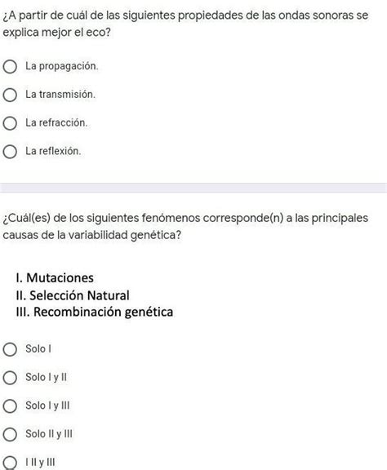Mark the 'Solo I y III' radio circle
The image size is (387, 470).
click(10, 406)
